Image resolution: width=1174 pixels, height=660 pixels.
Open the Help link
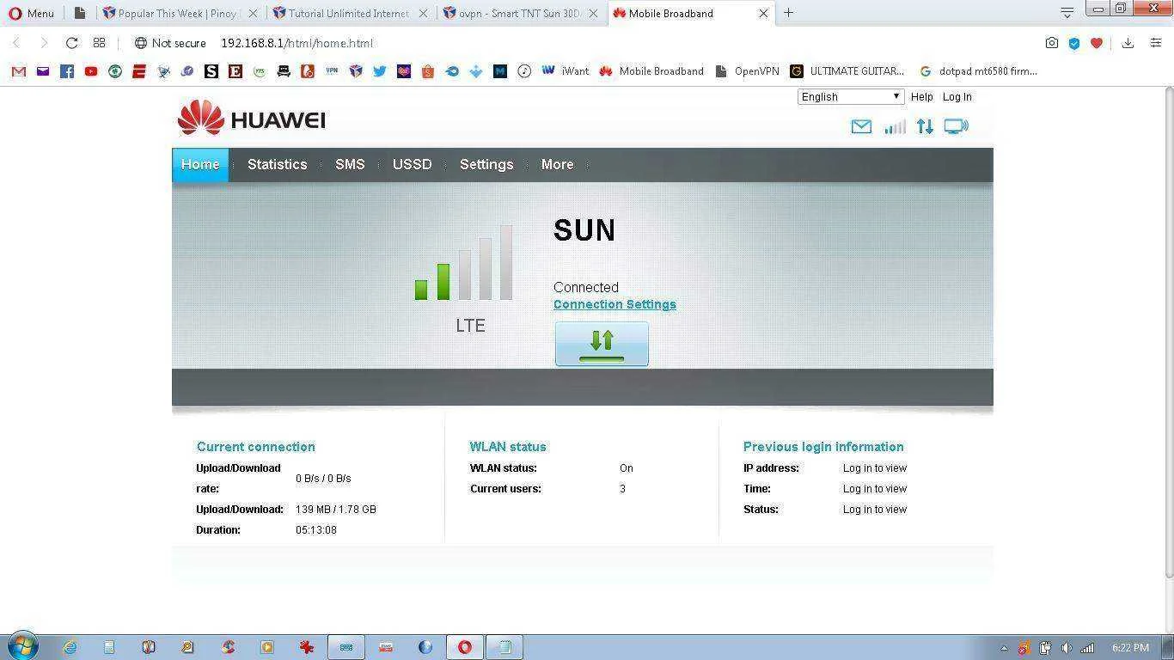[x=921, y=97]
